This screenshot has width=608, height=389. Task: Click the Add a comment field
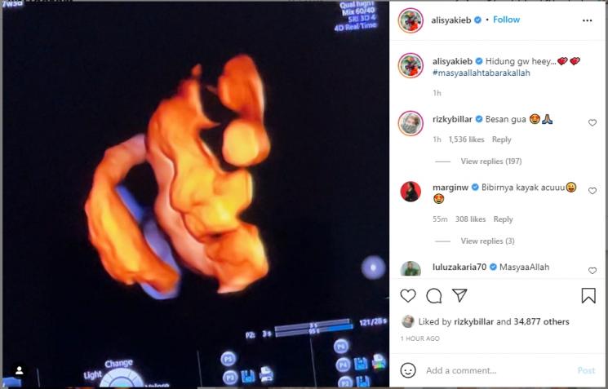tap(500, 370)
